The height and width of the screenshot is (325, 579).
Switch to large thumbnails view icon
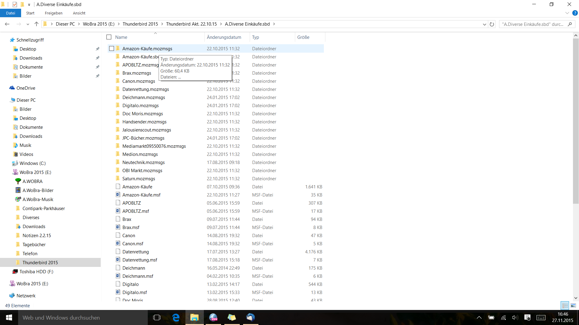click(x=573, y=305)
